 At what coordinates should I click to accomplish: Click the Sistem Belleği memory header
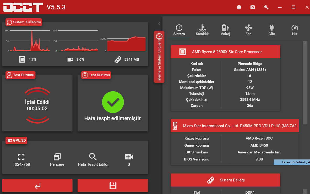click(x=225, y=180)
